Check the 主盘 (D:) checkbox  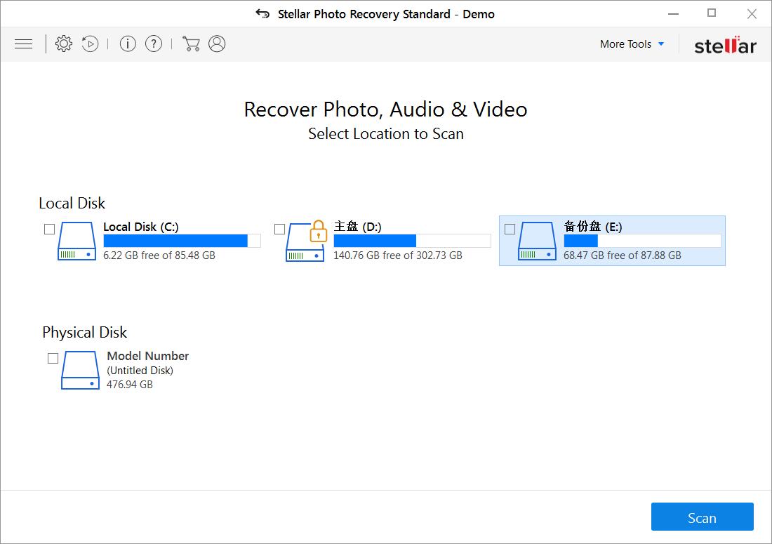click(279, 229)
